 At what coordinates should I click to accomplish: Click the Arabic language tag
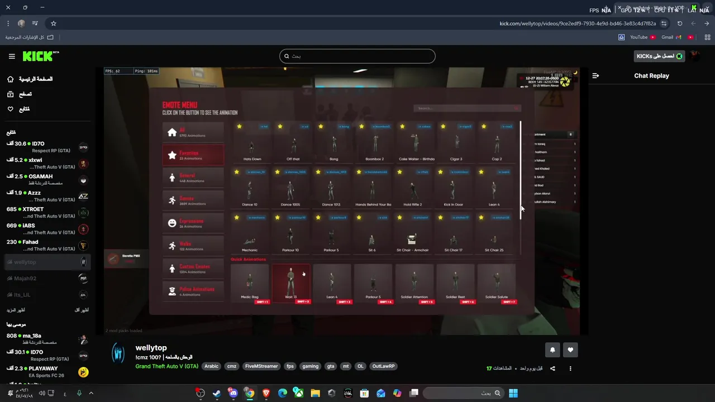211,366
